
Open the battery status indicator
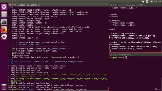point(151,2)
